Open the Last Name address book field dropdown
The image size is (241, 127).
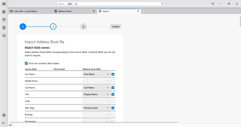point(96,88)
